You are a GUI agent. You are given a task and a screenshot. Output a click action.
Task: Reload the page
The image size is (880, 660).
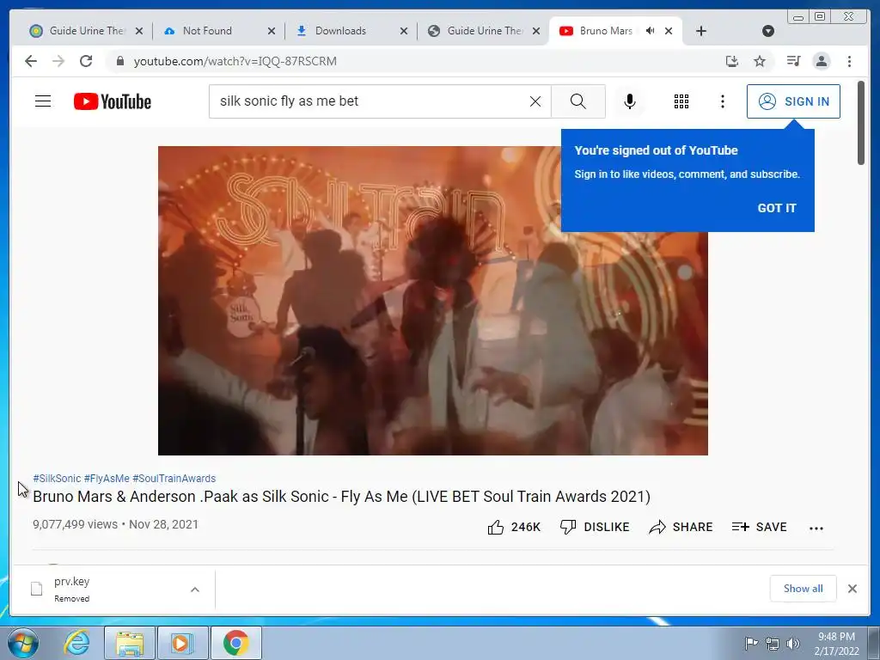(x=86, y=61)
